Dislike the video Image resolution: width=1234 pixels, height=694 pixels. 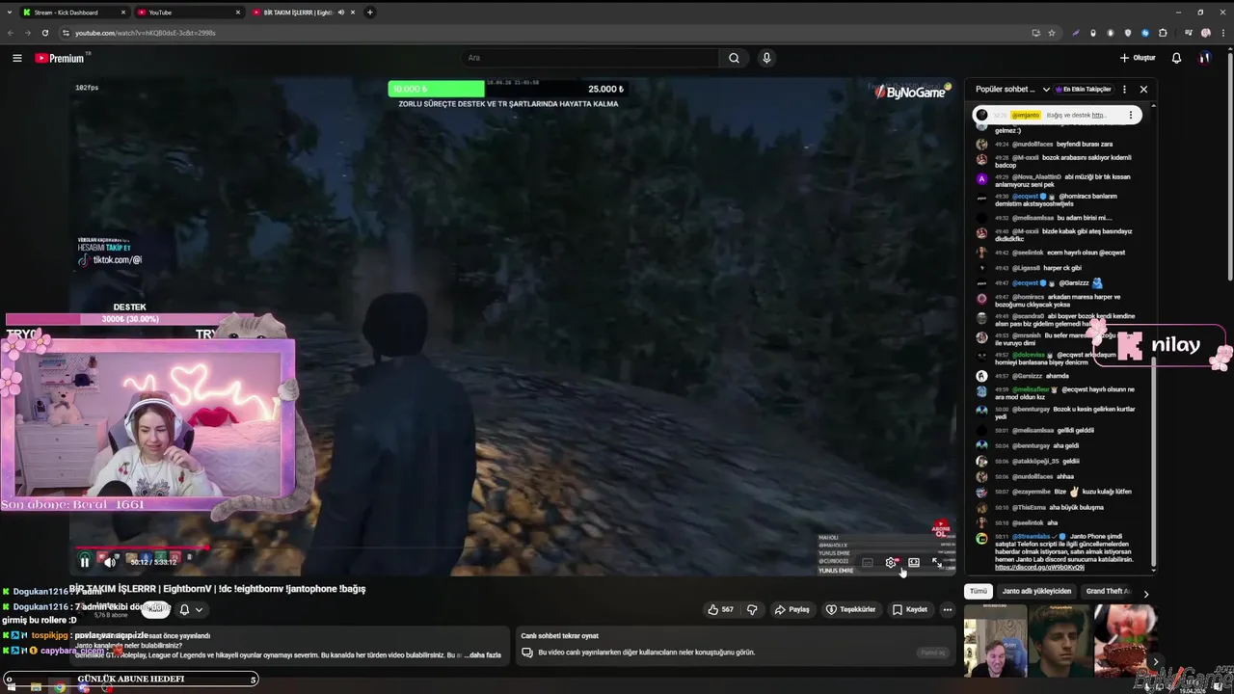click(752, 609)
